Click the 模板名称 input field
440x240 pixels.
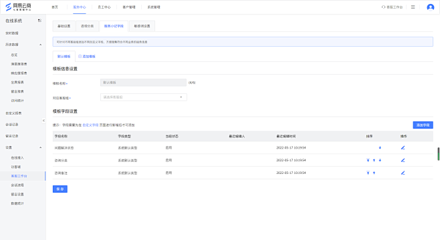click(x=143, y=83)
